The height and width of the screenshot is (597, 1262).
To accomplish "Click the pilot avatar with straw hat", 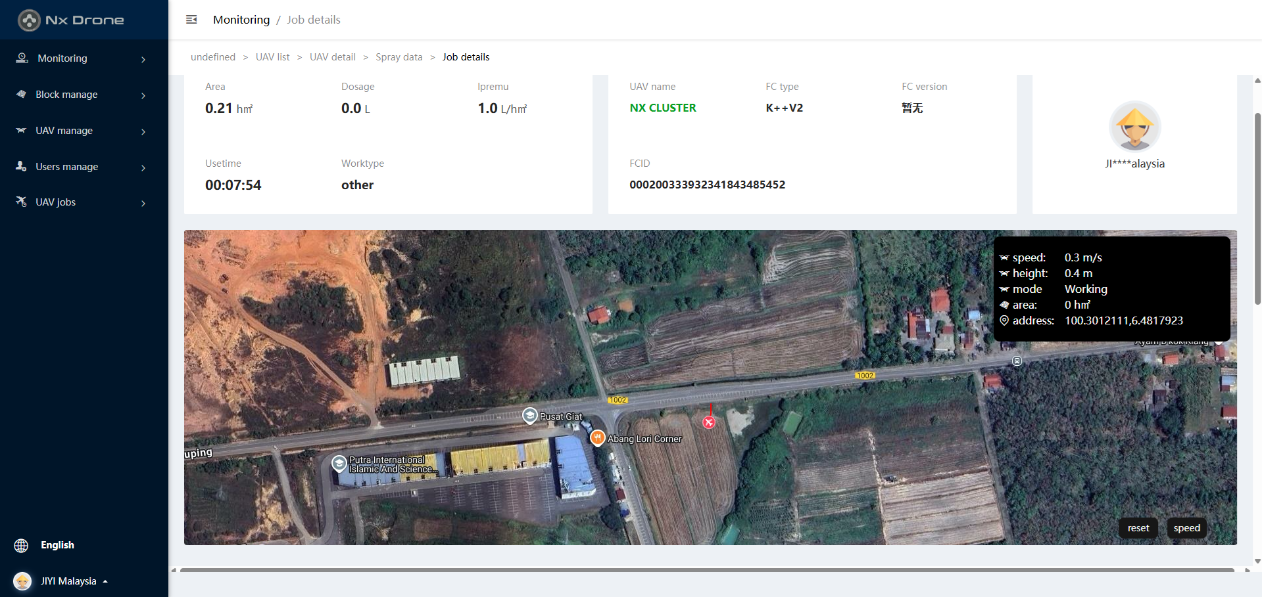I will pyautogui.click(x=1134, y=127).
